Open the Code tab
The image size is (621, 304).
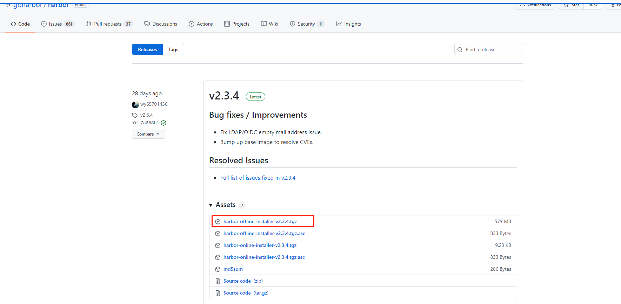point(20,24)
